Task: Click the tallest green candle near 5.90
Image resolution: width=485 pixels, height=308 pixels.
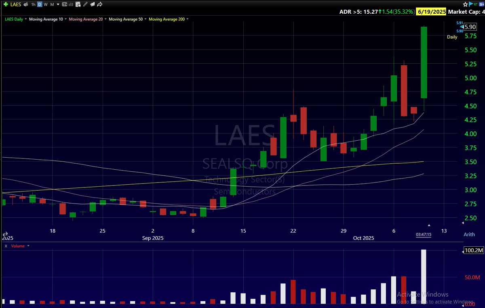Action: pos(424,62)
